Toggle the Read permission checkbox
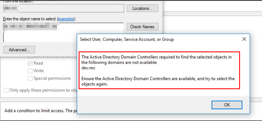This screenshot has width=262, height=121. (x=30, y=63)
